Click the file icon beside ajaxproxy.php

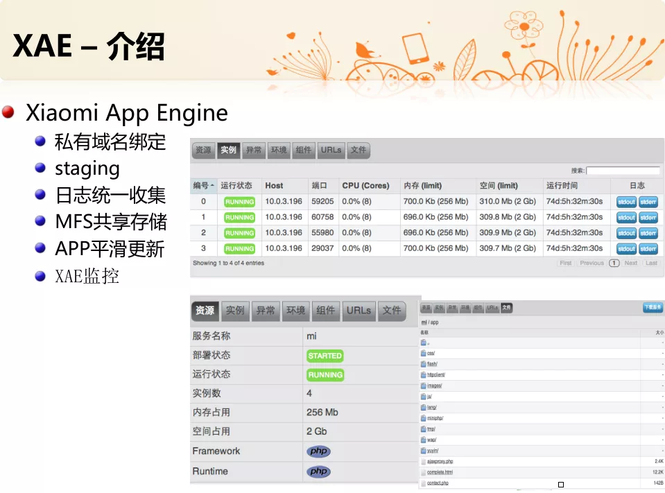pos(423,461)
